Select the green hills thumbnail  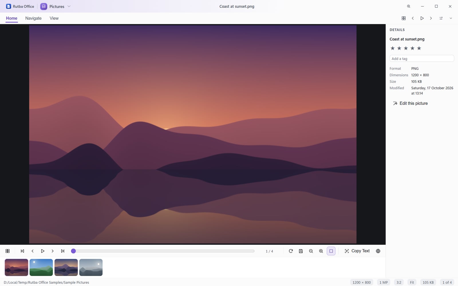pos(41,267)
